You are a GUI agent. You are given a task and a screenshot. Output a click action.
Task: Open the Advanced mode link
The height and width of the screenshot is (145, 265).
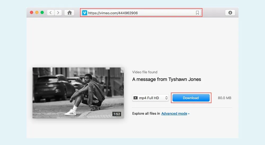174,114
